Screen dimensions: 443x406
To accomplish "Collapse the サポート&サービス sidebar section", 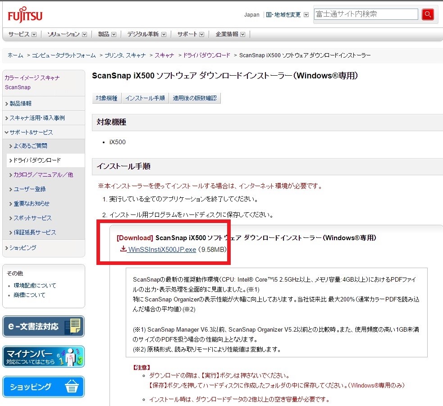I will 29,132.
